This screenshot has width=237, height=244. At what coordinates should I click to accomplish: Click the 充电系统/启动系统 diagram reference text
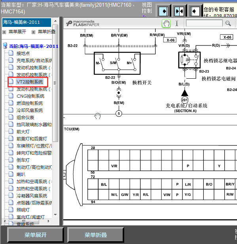tap(186, 106)
